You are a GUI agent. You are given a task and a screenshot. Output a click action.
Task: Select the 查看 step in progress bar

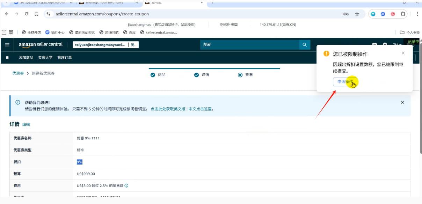tap(245, 75)
